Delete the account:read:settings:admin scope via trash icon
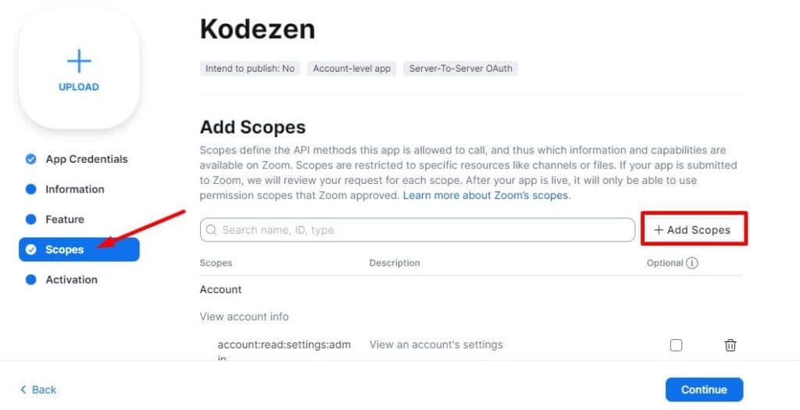Image resolution: width=800 pixels, height=410 pixels. (730, 345)
